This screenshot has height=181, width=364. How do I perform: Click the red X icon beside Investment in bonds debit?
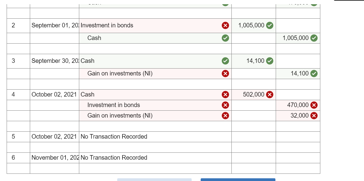click(225, 26)
